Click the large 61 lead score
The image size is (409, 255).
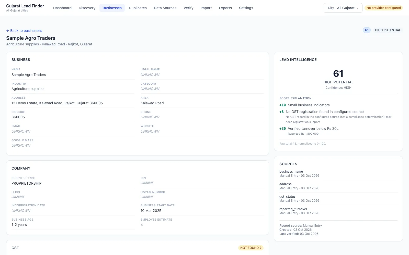coord(338,74)
